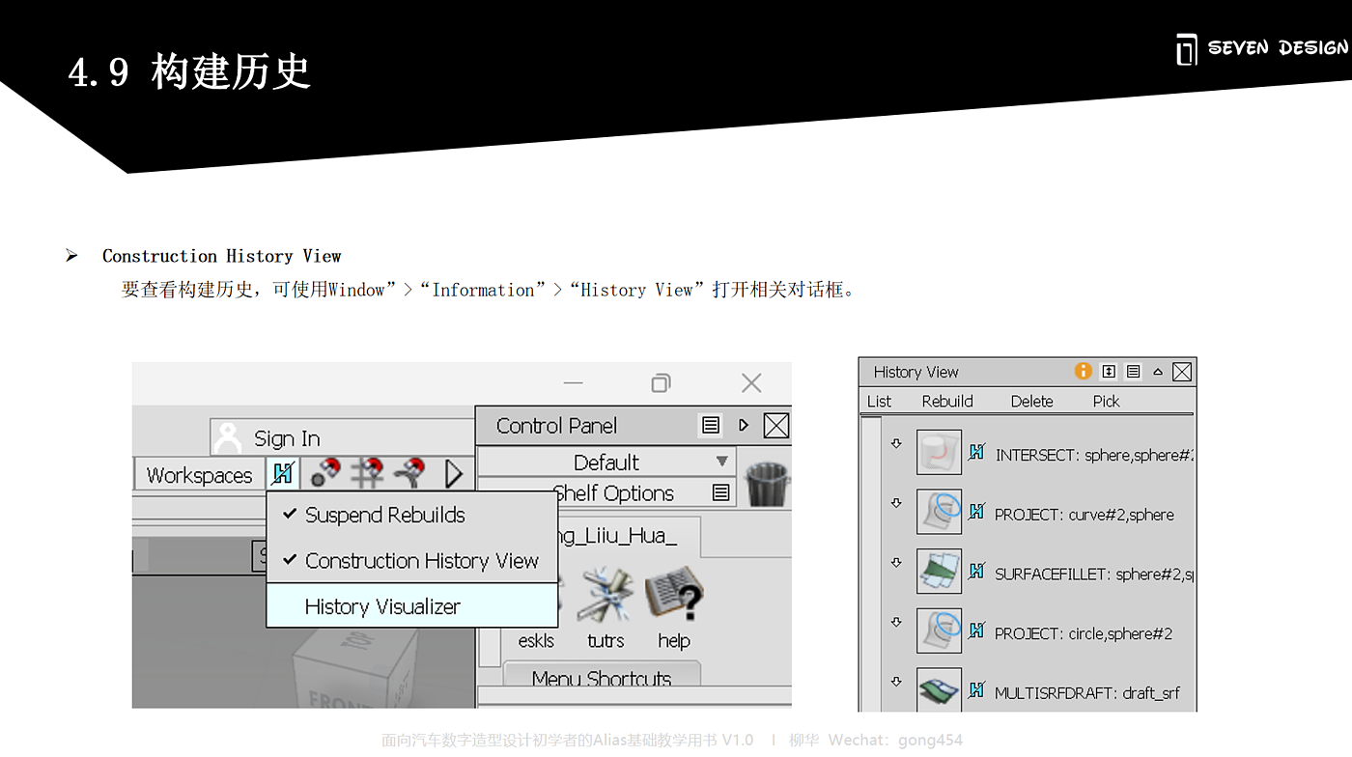Viewport: 1352px width, 757px height.
Task: Open the Delete menu in History View
Action: click(1031, 401)
